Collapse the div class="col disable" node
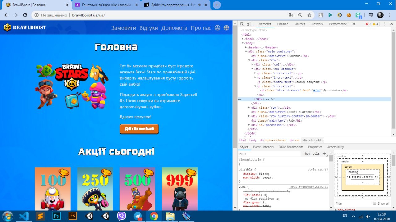396x222 pixels. tap(252, 69)
